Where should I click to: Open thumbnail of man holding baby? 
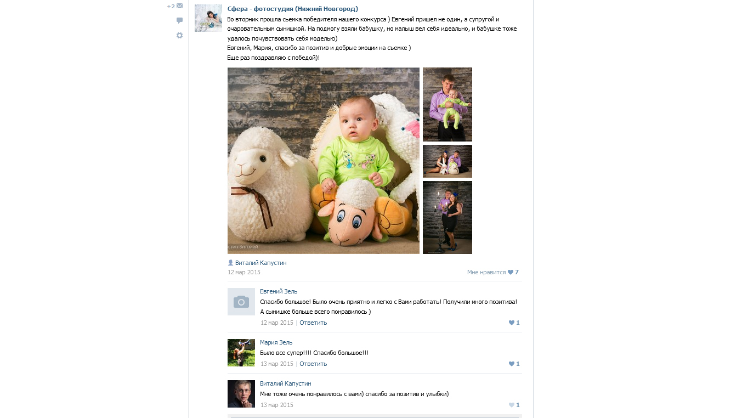(x=448, y=104)
